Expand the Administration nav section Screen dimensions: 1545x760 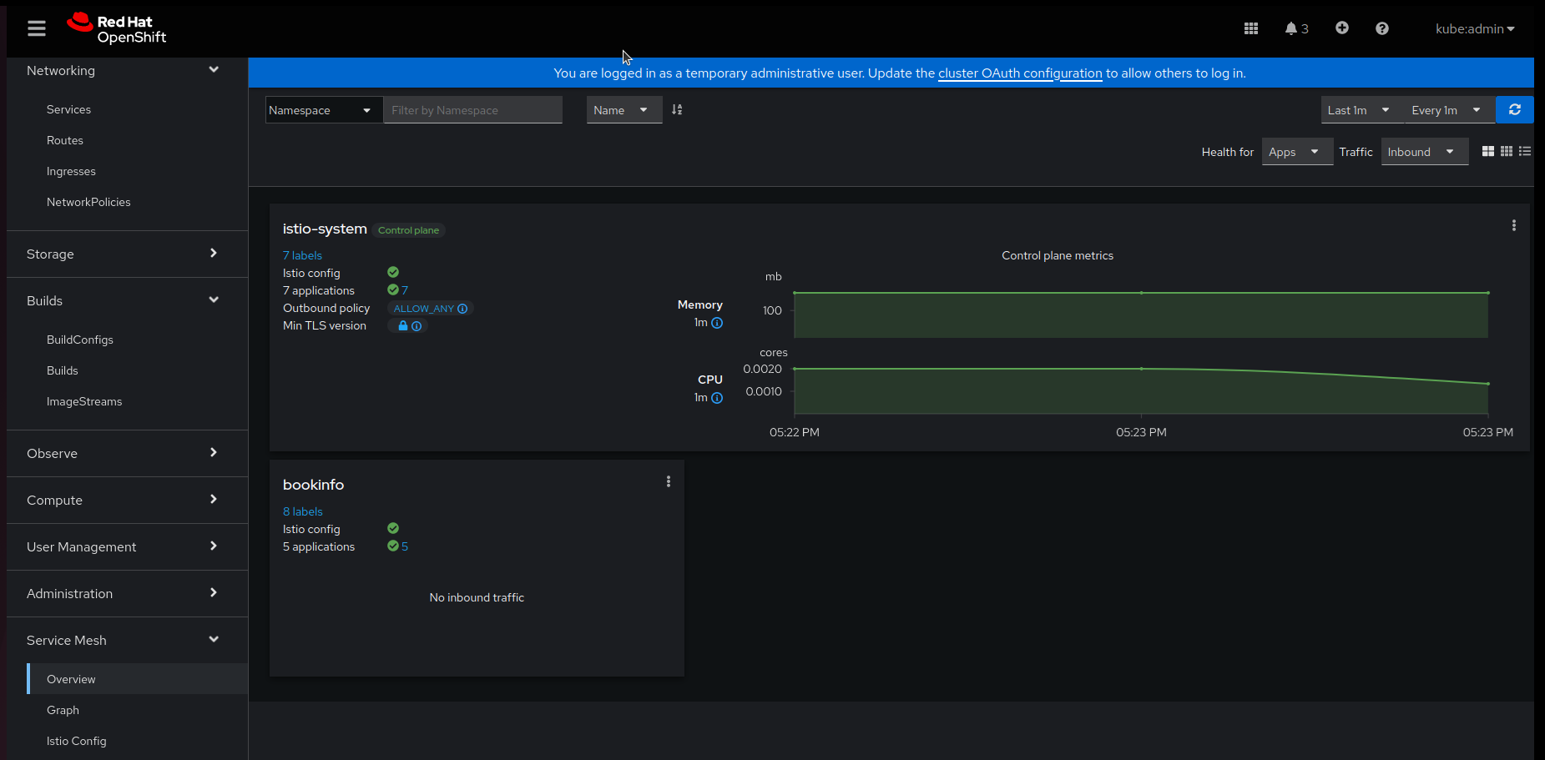[127, 594]
